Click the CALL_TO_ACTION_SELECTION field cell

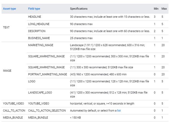click(47, 111)
